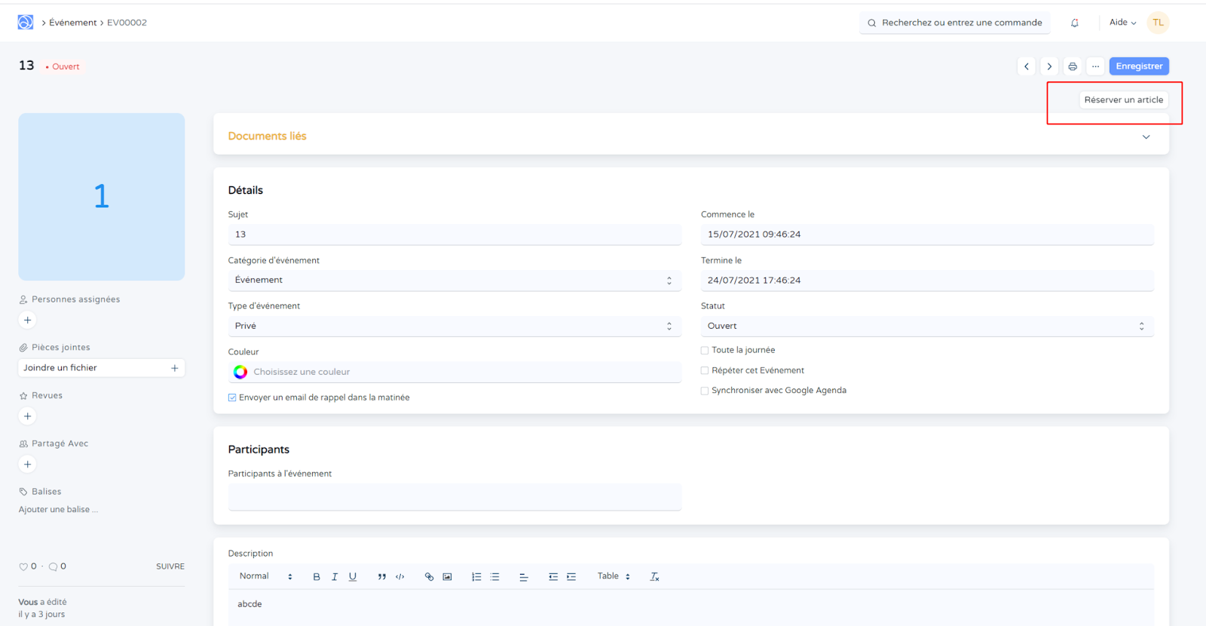Clear text formatting in editor toolbar
The width and height of the screenshot is (1206, 626).
pos(654,577)
